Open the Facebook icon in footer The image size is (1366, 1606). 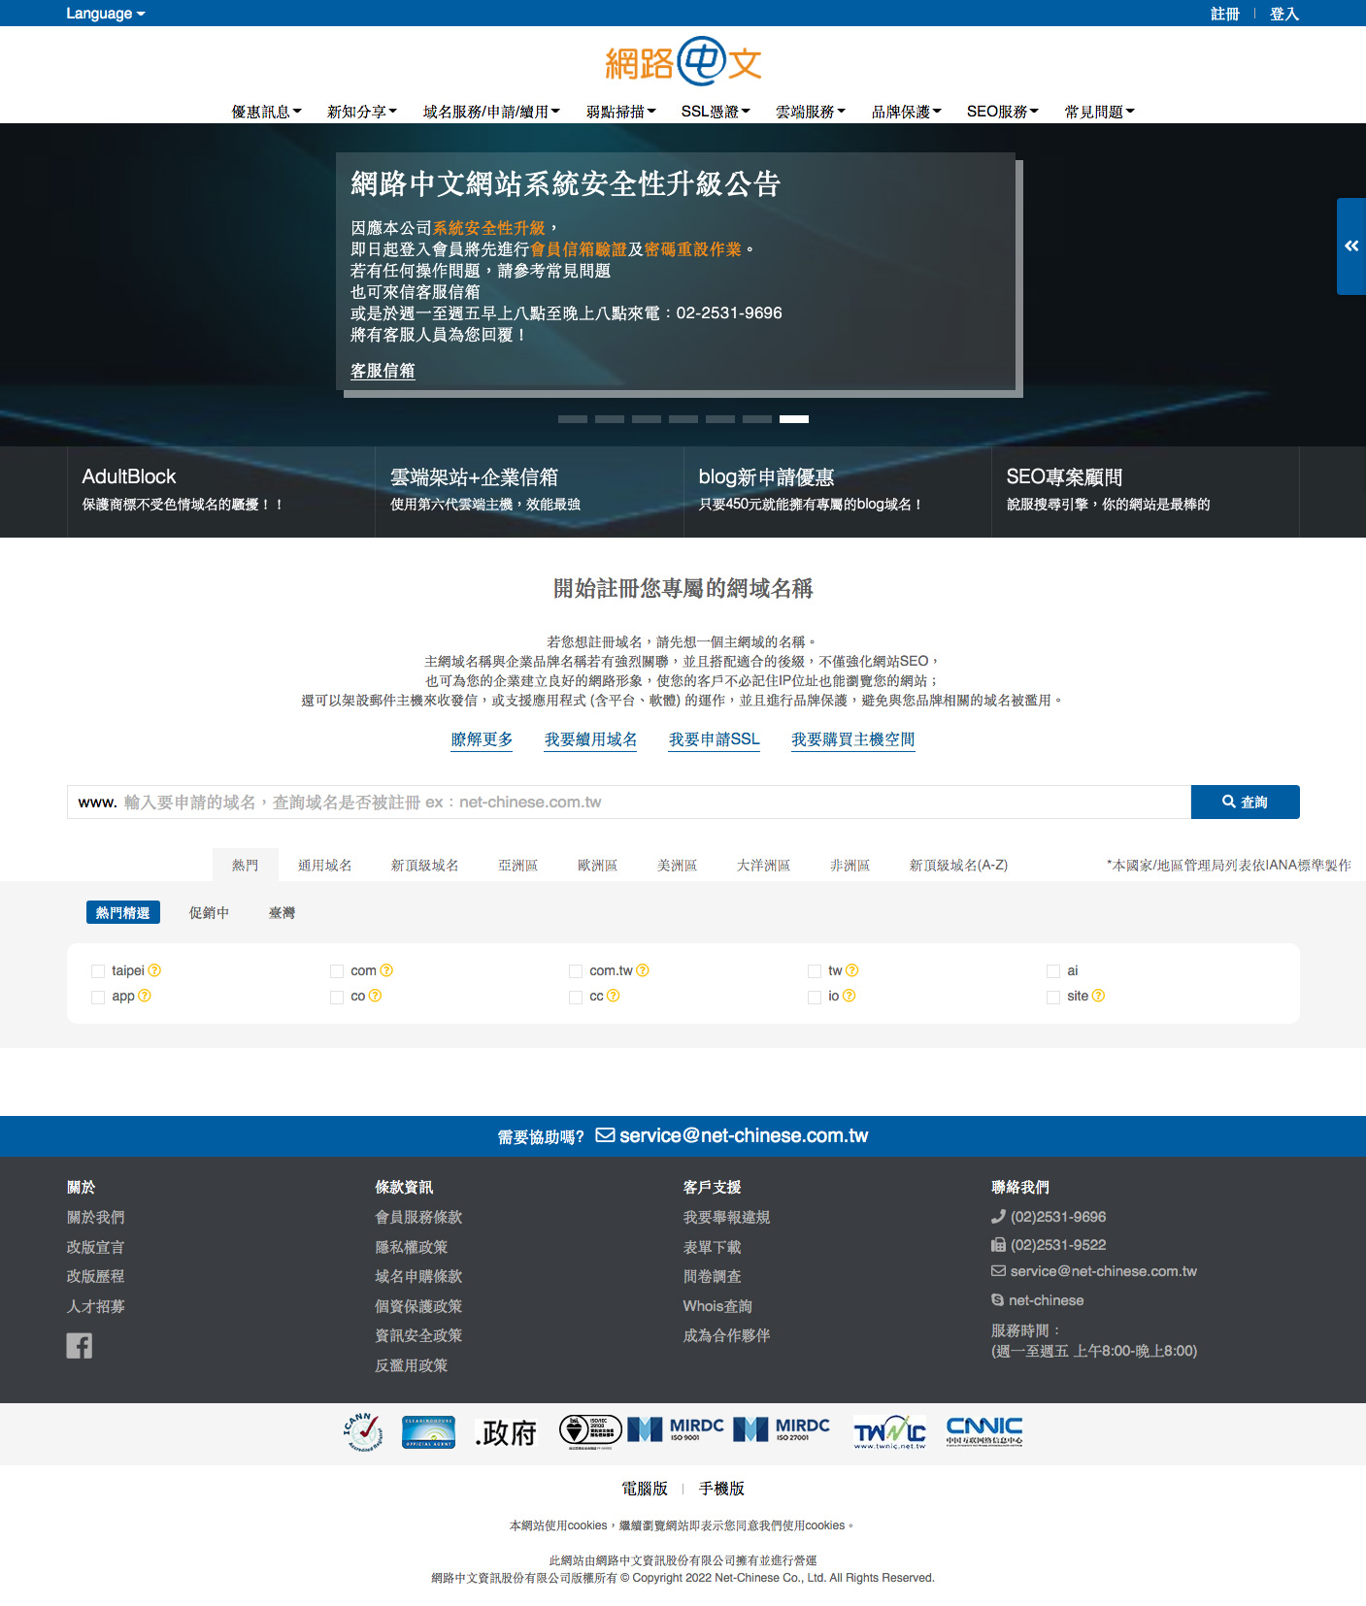pyautogui.click(x=80, y=1346)
